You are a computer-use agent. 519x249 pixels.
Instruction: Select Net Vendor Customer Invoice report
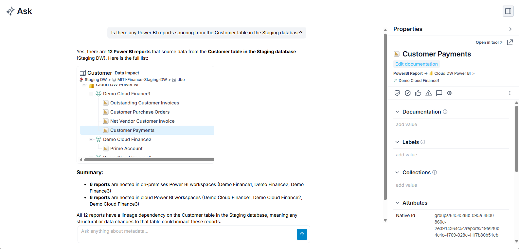(x=142, y=121)
